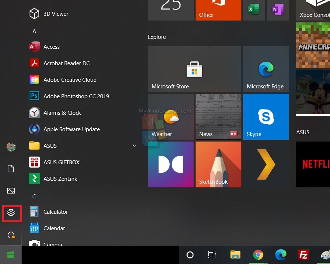Launch Adobe Creative Cloud
Image resolution: width=330 pixels, height=264 pixels.
point(83,80)
